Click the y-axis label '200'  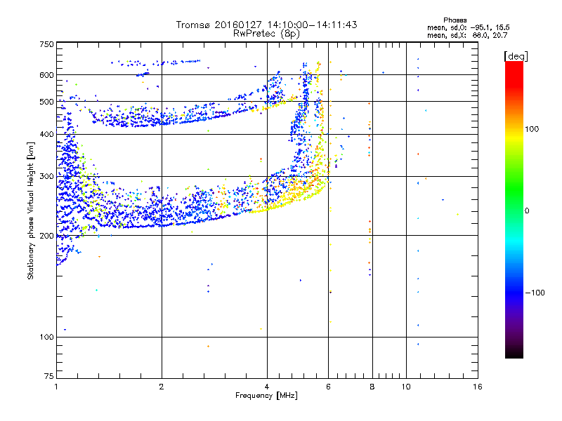click(46, 236)
